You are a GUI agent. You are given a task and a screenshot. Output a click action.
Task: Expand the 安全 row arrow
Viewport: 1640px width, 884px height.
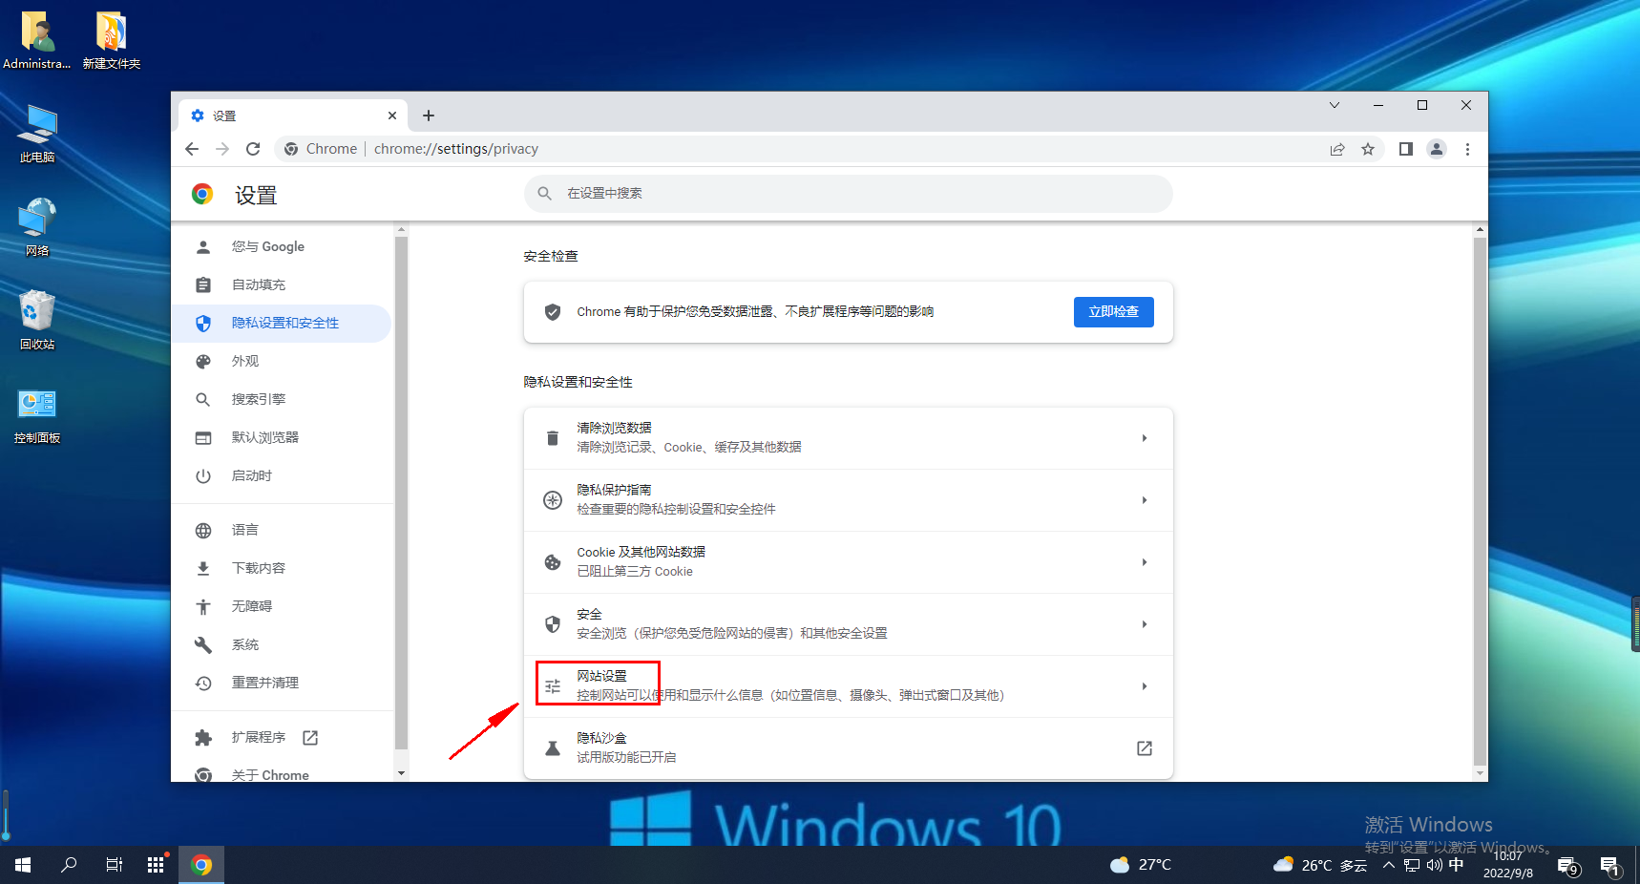point(1144,624)
